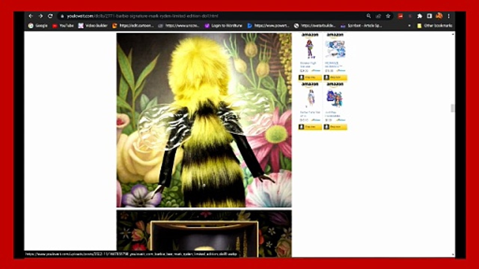This screenshot has height=269, width=479.
Task: Open the Chrome three-dot menu
Action: [x=449, y=16]
